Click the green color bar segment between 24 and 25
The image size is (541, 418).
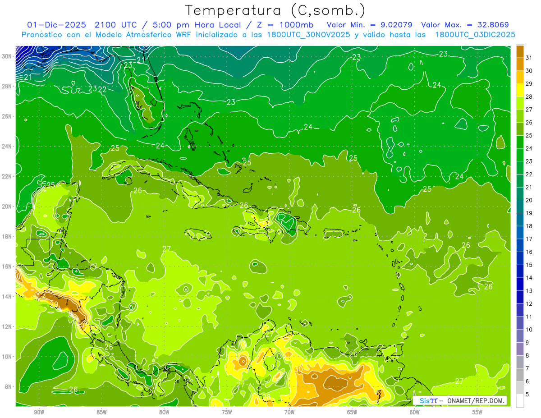point(520,142)
